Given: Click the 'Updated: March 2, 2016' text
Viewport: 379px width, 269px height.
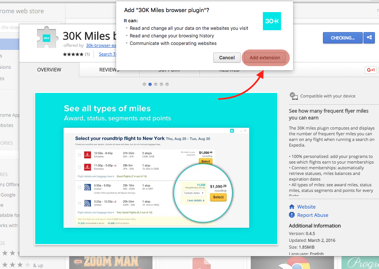Looking at the screenshot, I should click(312, 240).
